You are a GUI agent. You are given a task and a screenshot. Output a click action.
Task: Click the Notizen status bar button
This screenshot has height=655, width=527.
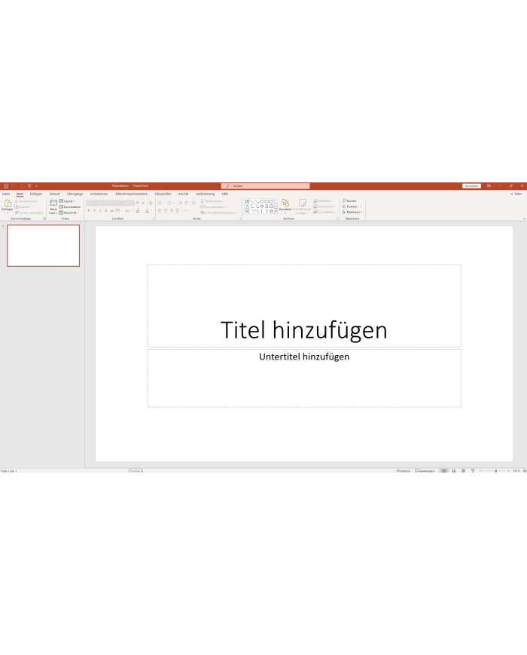click(404, 471)
